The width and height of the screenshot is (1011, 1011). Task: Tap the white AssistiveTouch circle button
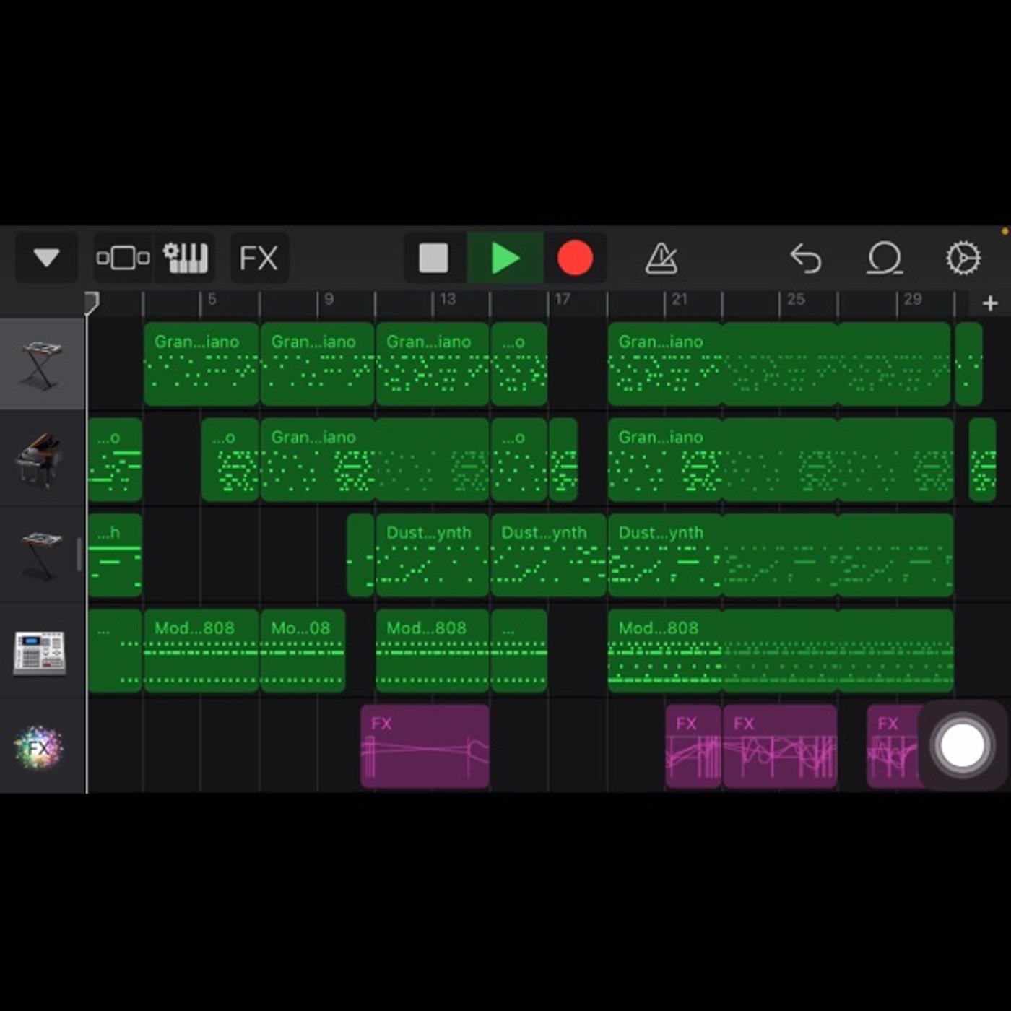click(961, 745)
